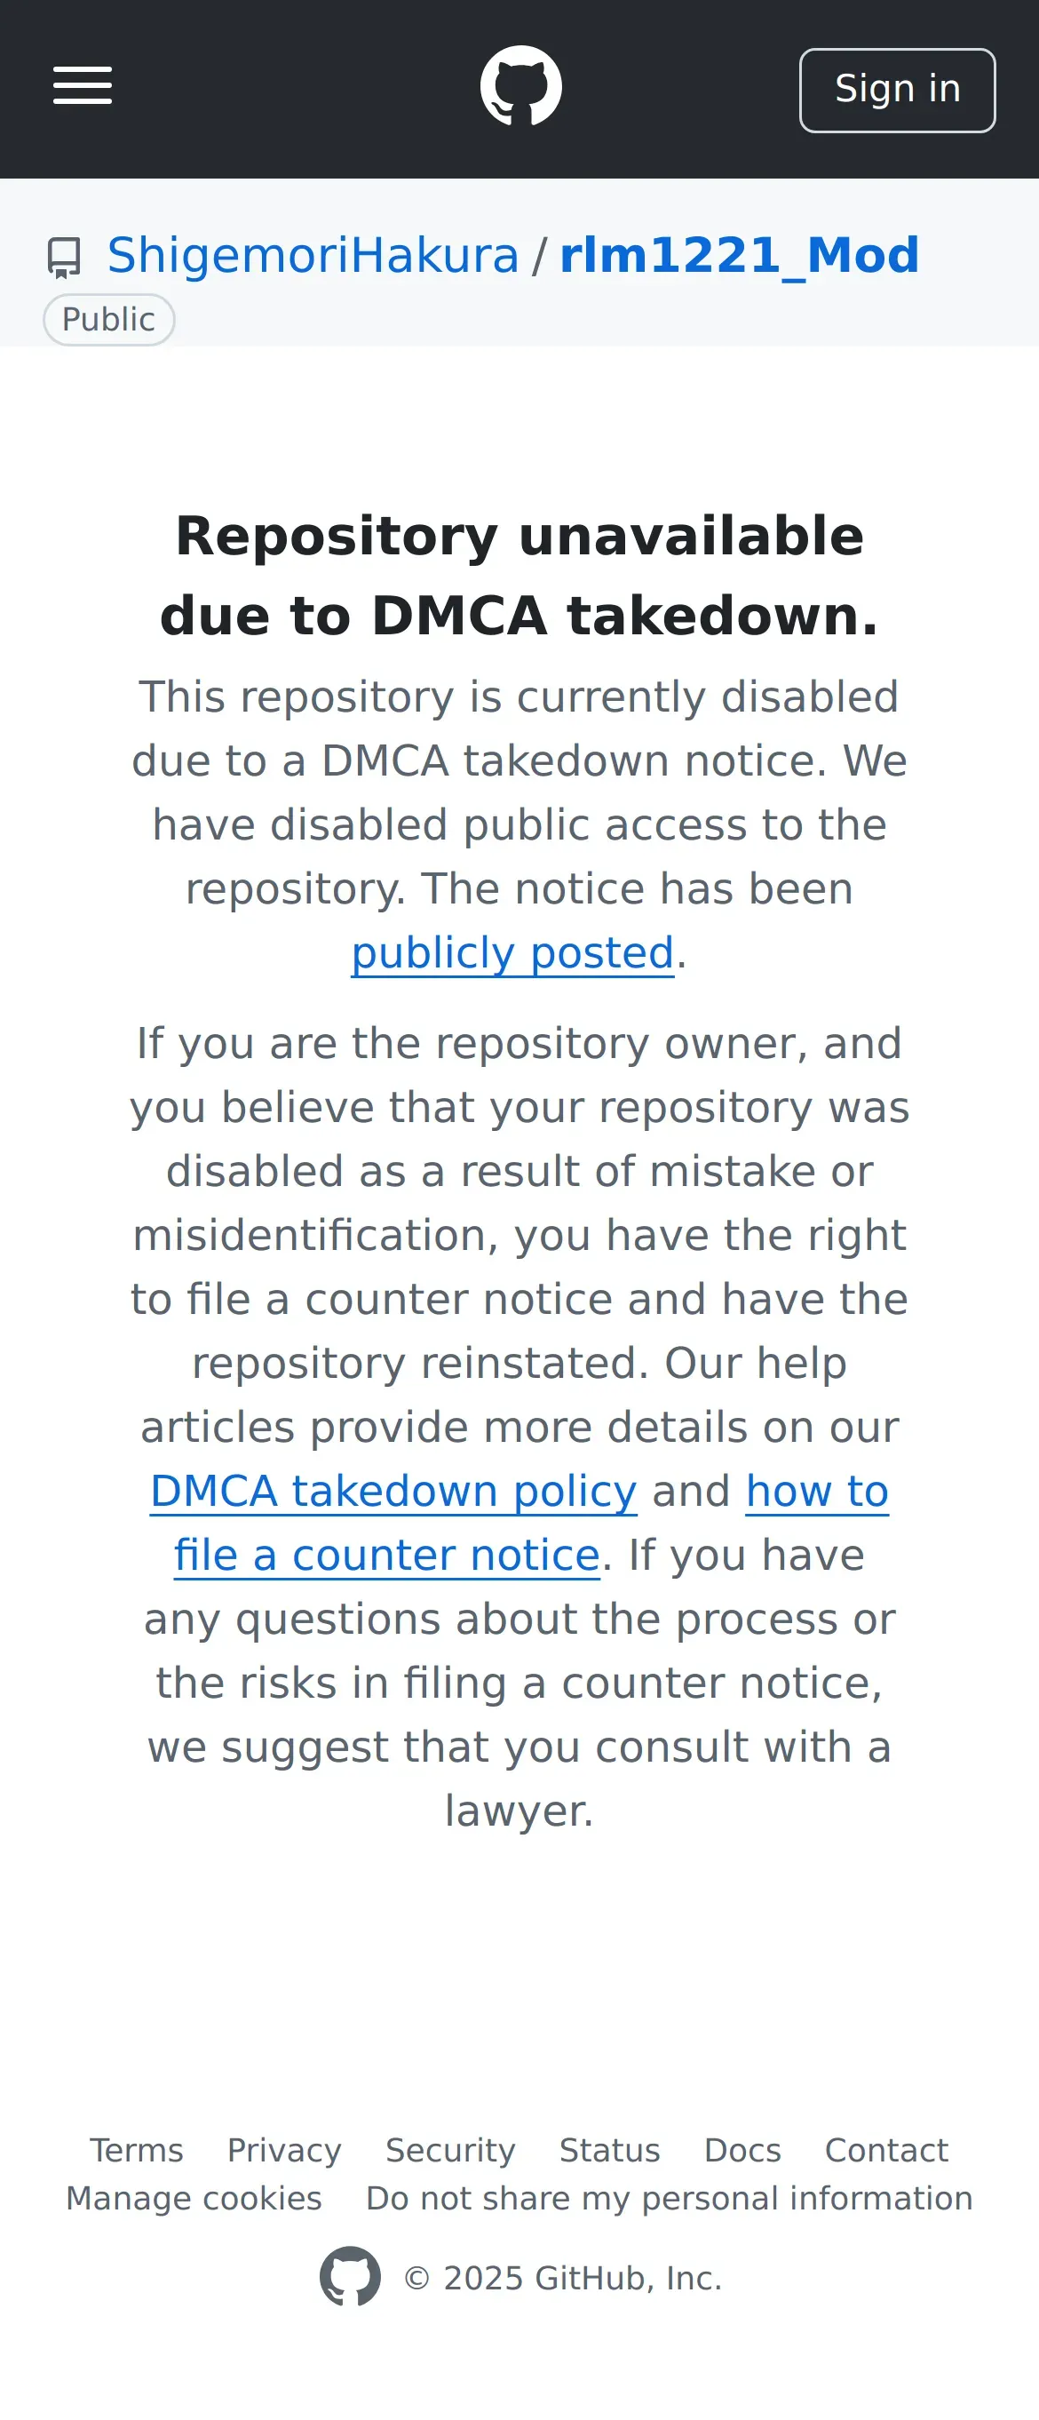This screenshot has width=1039, height=2420.
Task: Open Manage cookies settings
Action: click(x=194, y=2198)
